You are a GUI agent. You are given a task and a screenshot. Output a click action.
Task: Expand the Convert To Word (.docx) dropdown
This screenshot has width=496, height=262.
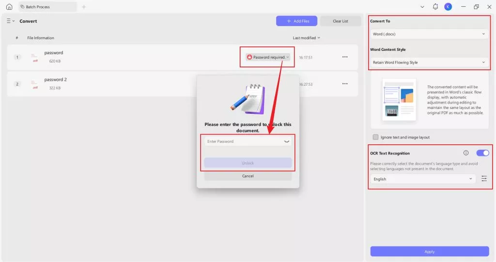[429, 34]
